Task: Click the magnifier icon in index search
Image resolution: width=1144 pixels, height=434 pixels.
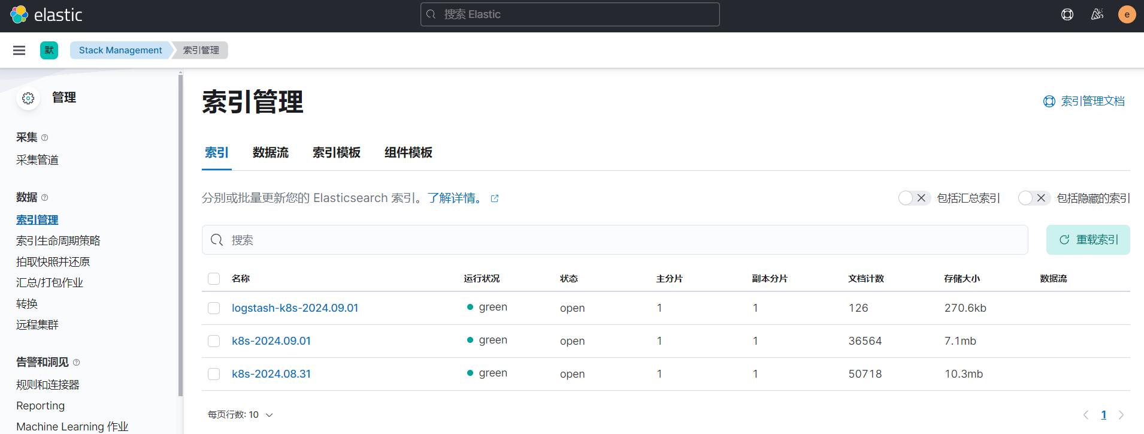Action: point(217,240)
